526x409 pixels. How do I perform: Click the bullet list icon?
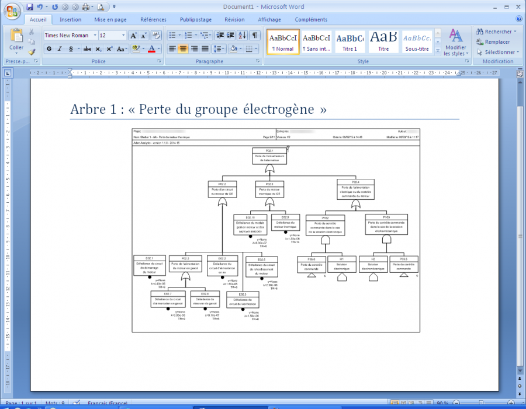(172, 36)
